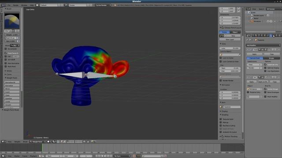Open the Add Modifier dropdown
This screenshot has width=282, height=158.
pyautogui.click(x=263, y=45)
